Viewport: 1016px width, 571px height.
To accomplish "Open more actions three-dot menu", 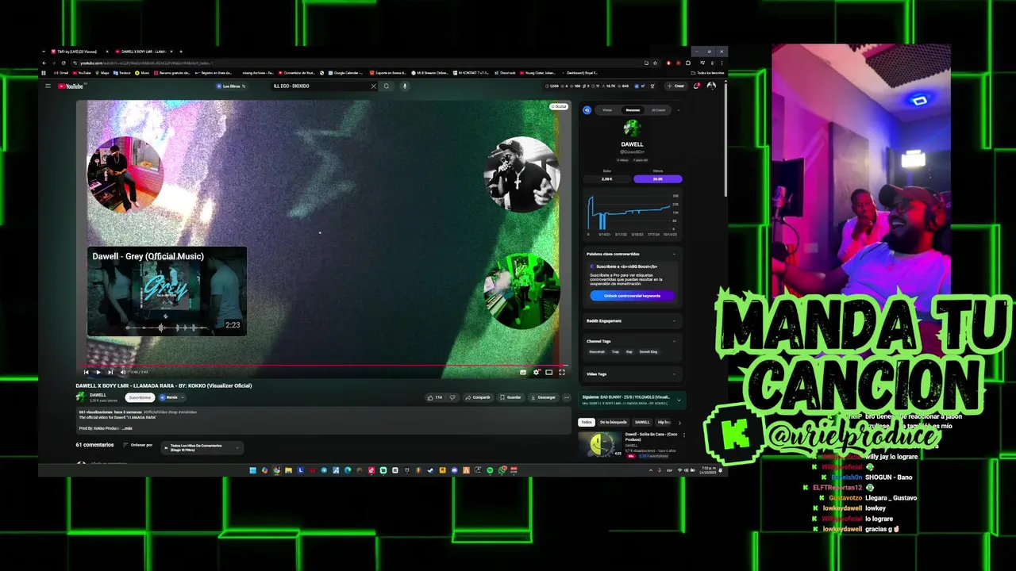I will coord(567,397).
